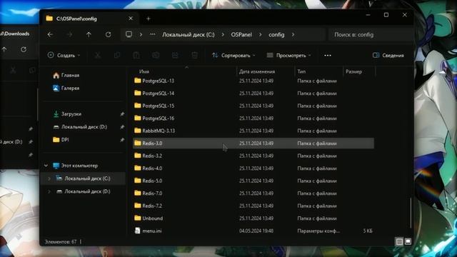Sort by the Имя column header
The width and height of the screenshot is (457, 257).
pos(144,71)
